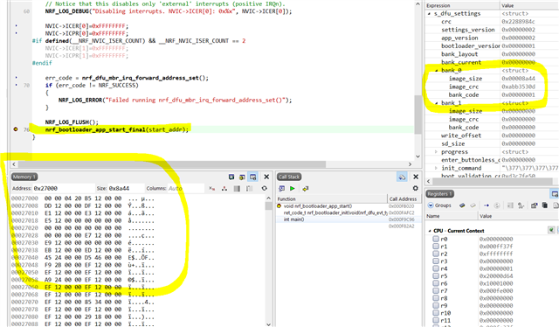Viewport: 559px width, 327px height.
Task: Tick the r8 register checkbox
Action: [436, 298]
